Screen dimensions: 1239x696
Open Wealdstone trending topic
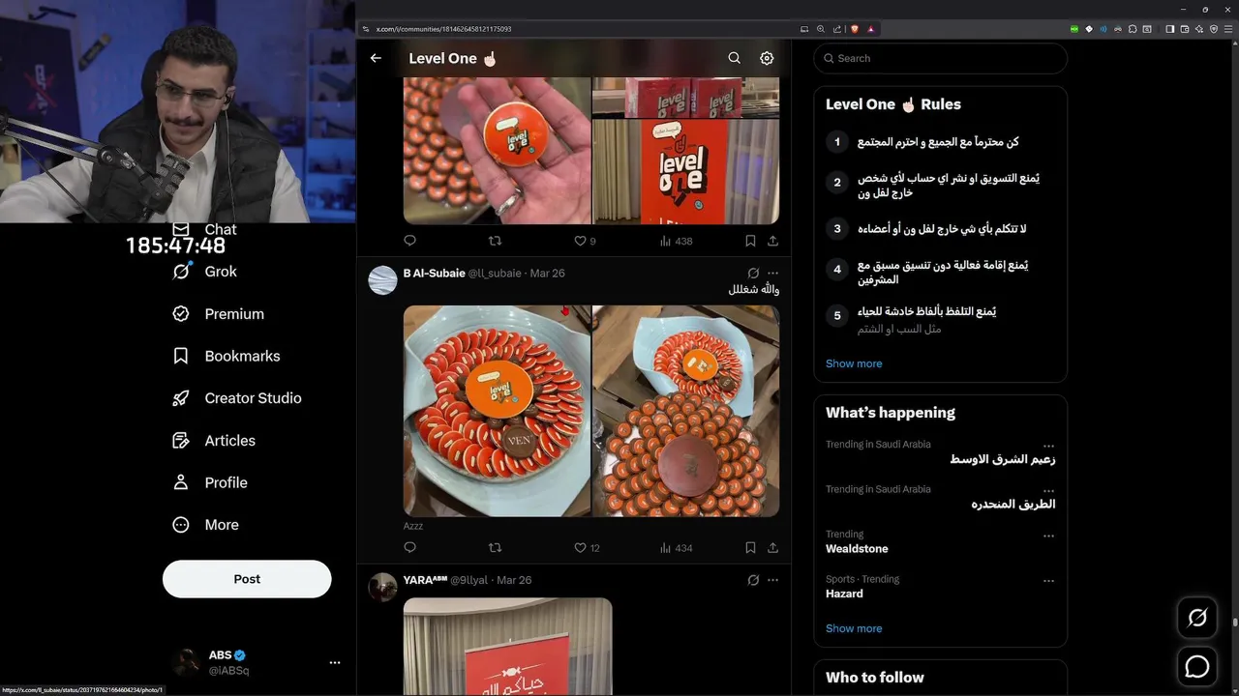pos(857,548)
